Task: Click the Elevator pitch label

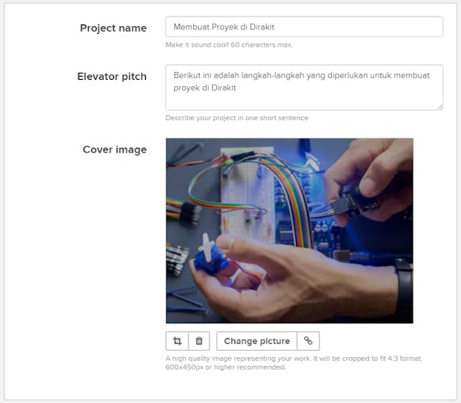Action: point(112,77)
